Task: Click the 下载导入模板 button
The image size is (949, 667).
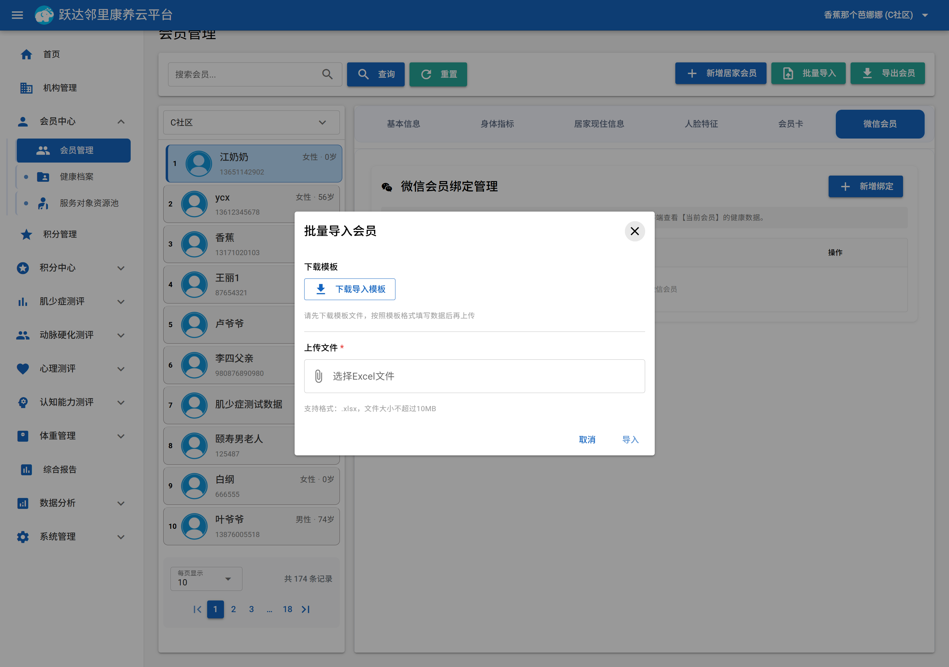Action: click(350, 289)
